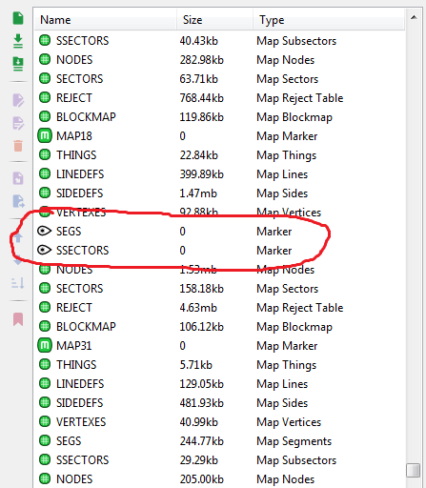
Task: Click 'Map Blockmap' type on the 119.86kb row
Action: tap(294, 117)
